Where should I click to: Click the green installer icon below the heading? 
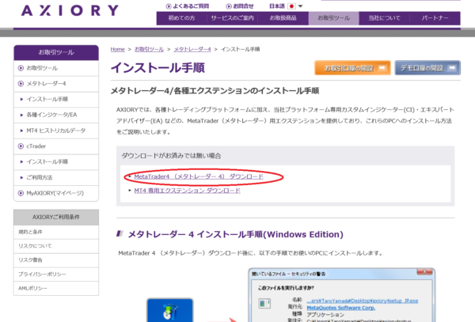(x=168, y=309)
